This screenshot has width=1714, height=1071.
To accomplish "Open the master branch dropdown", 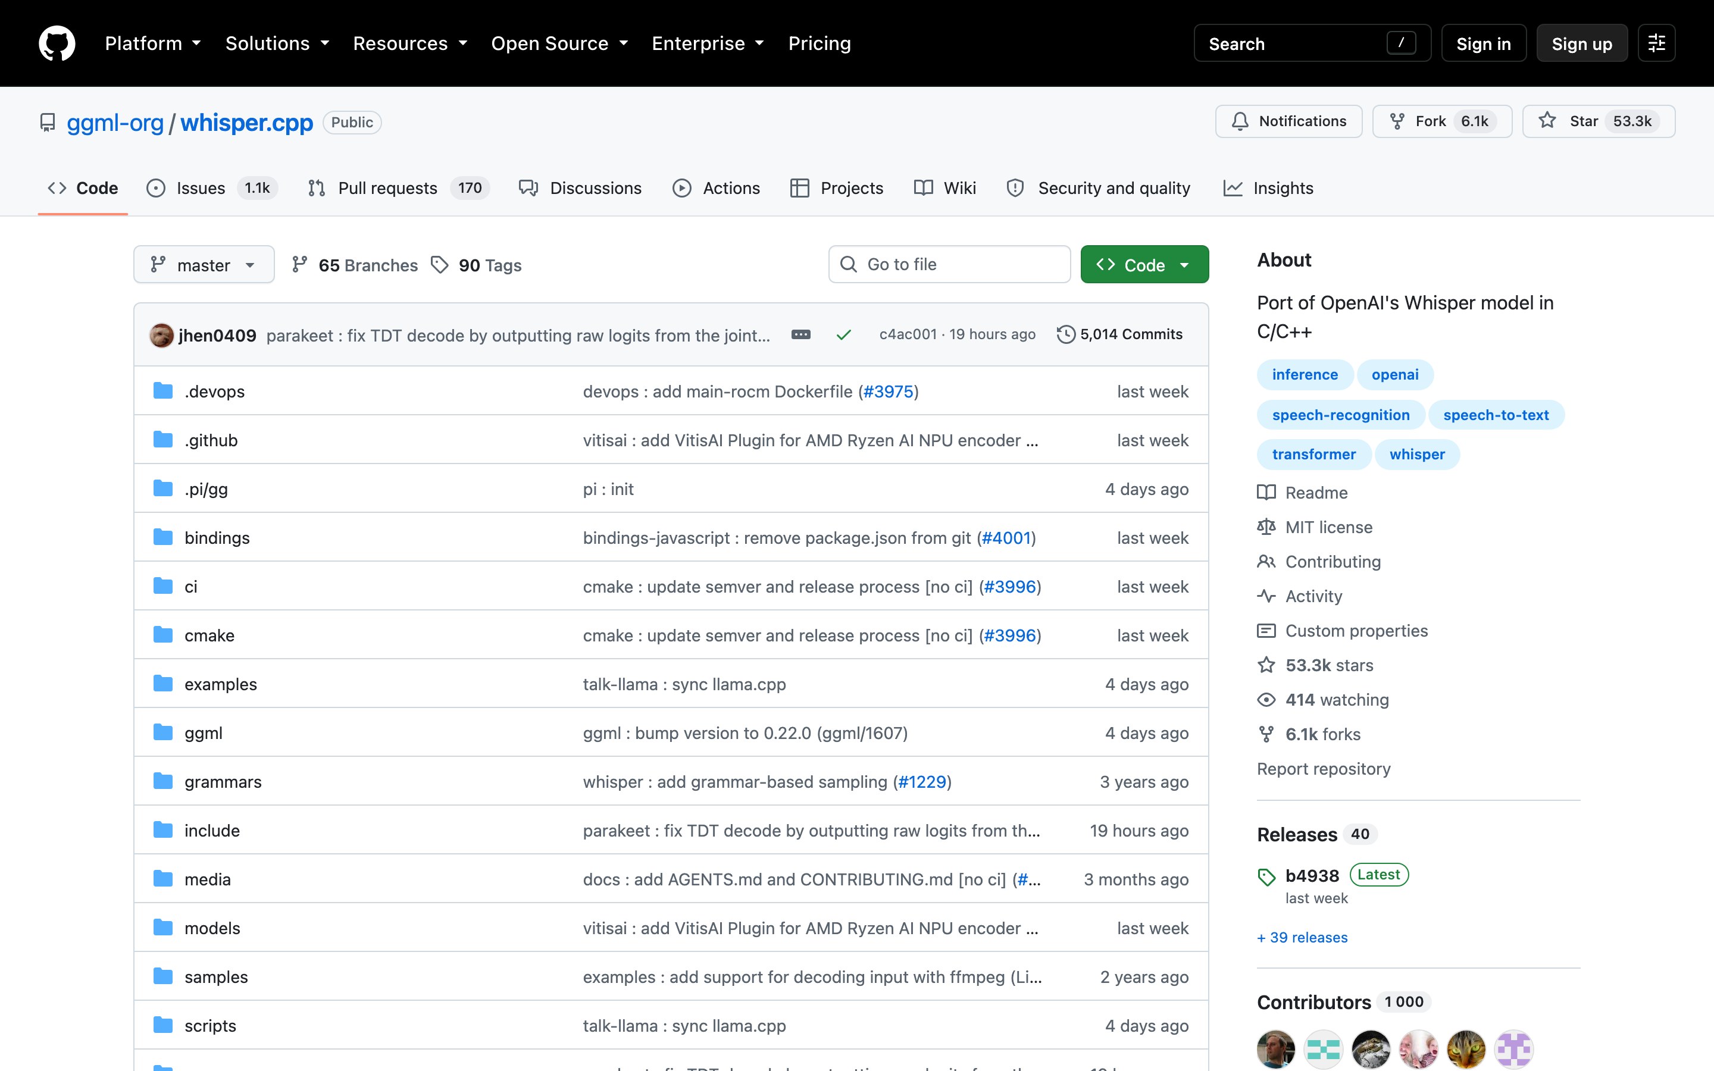I will click(204, 265).
